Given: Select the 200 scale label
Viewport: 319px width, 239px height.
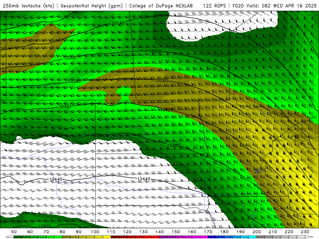Looking at the screenshot, I should coord(256,232).
